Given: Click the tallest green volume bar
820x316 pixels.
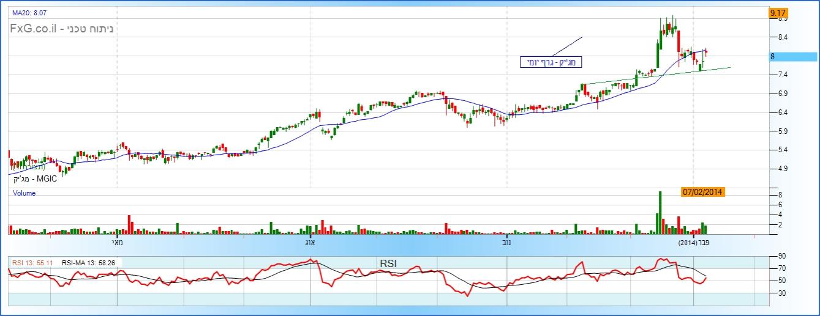Looking at the screenshot, I should [660, 213].
